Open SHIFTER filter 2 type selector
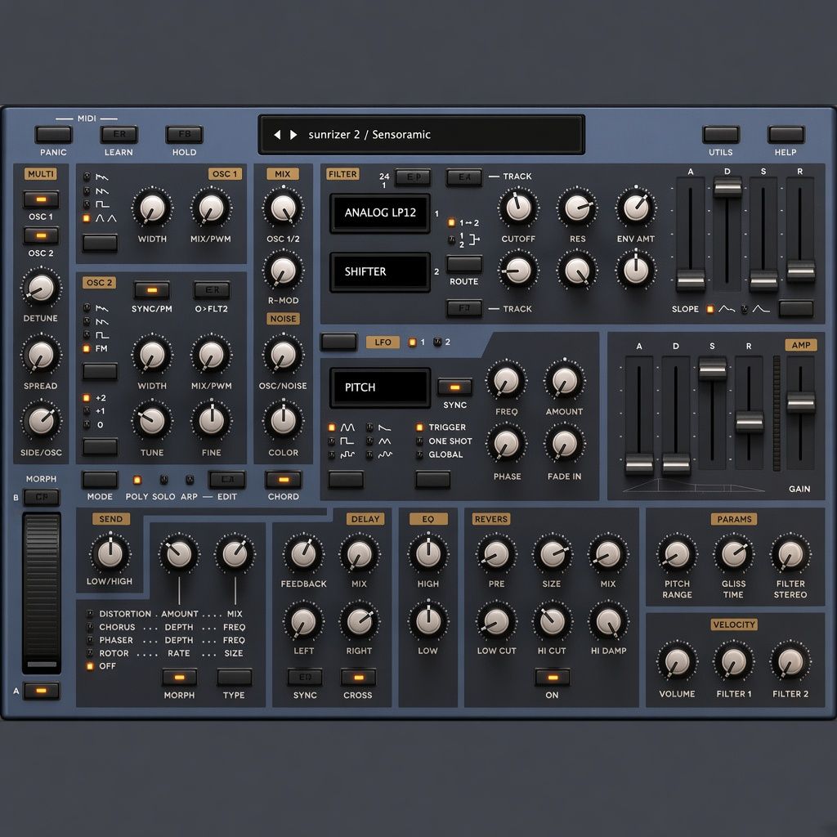The height and width of the screenshot is (837, 837). (380, 271)
